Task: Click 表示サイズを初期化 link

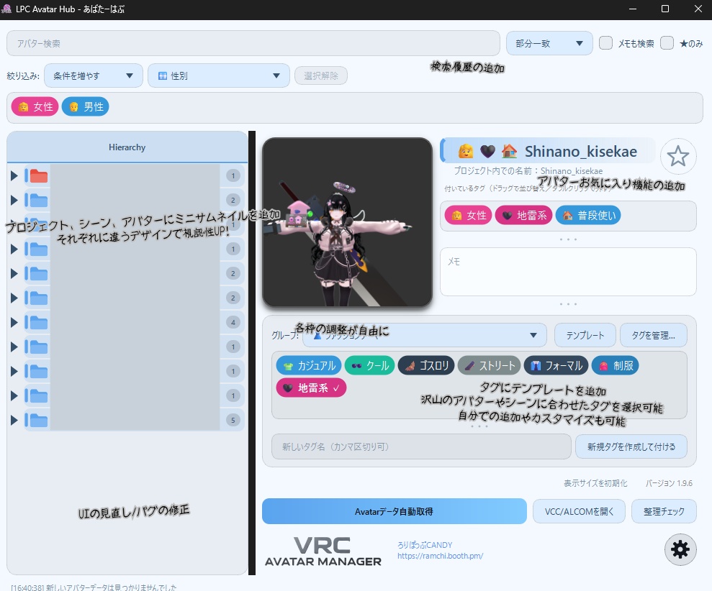Action: pyautogui.click(x=595, y=483)
